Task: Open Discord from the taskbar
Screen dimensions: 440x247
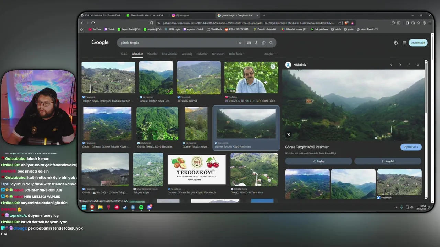Action: tap(150, 207)
